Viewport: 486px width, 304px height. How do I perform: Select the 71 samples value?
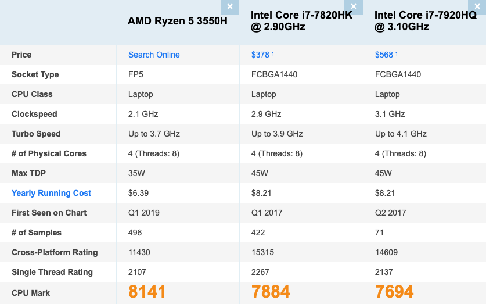(x=379, y=233)
